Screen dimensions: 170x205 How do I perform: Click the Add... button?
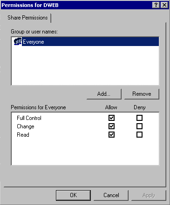pos(104,94)
